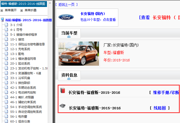Collapse menu via 菜单折叠 link
Screen dimensions: 180x123
[x=31, y=10]
